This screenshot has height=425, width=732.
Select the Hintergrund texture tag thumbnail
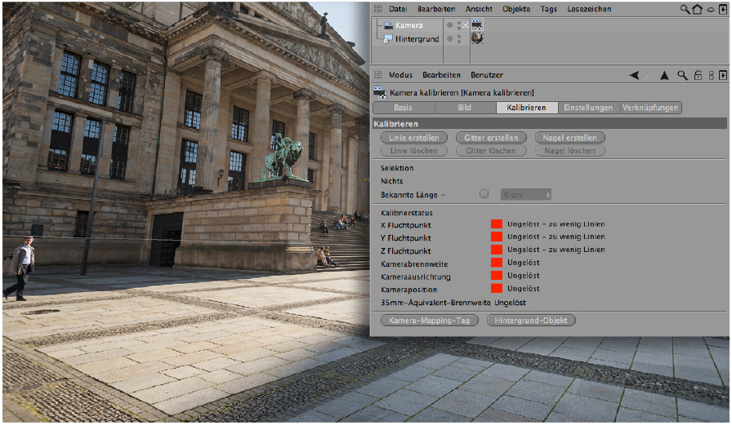click(477, 38)
